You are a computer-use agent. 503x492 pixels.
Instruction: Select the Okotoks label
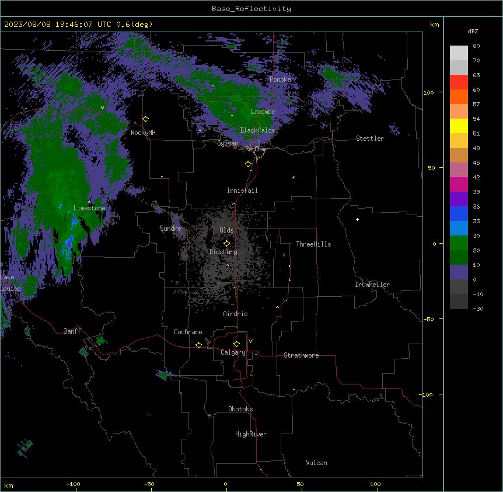tap(240, 409)
